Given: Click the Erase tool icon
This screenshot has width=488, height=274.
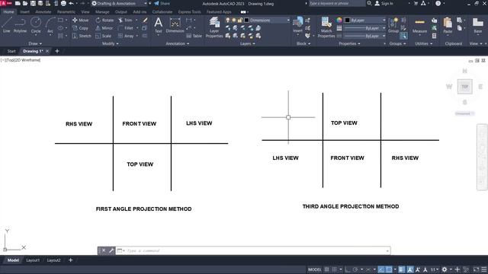Looking at the screenshot, I should coord(145,21).
